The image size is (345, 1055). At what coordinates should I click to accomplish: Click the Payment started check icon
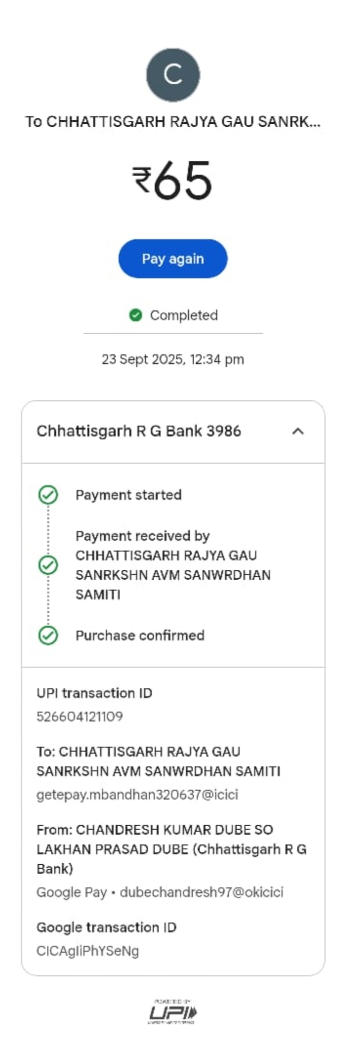point(48,495)
